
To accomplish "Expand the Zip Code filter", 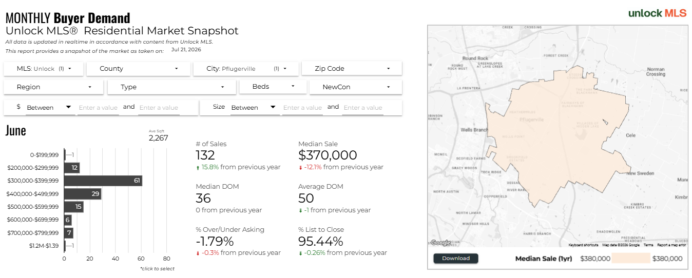I will (x=352, y=69).
